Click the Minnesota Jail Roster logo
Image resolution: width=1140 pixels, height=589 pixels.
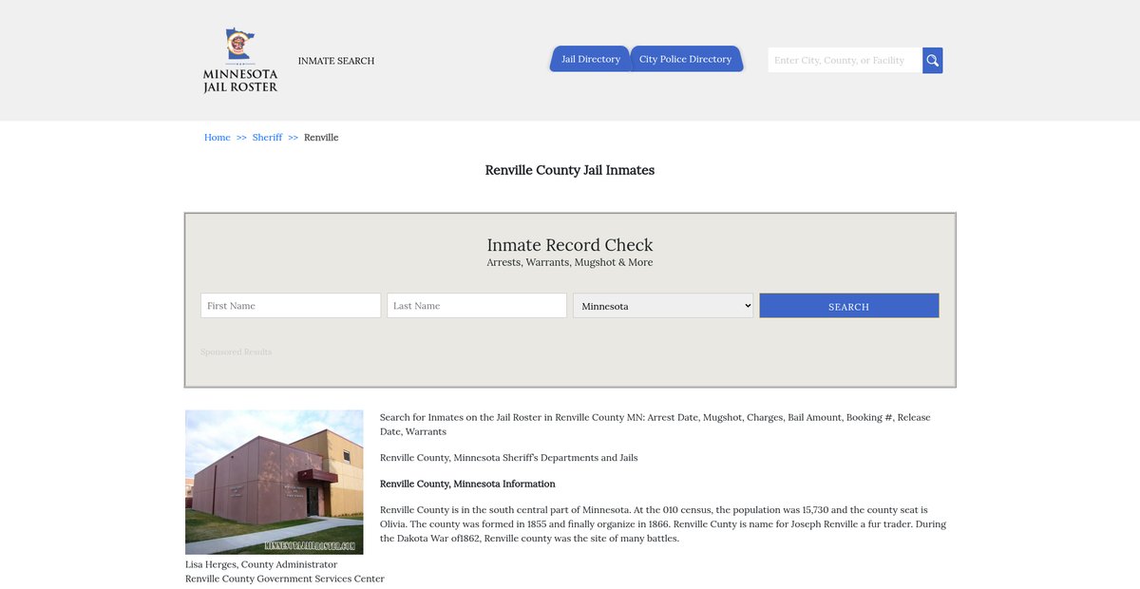pyautogui.click(x=240, y=60)
